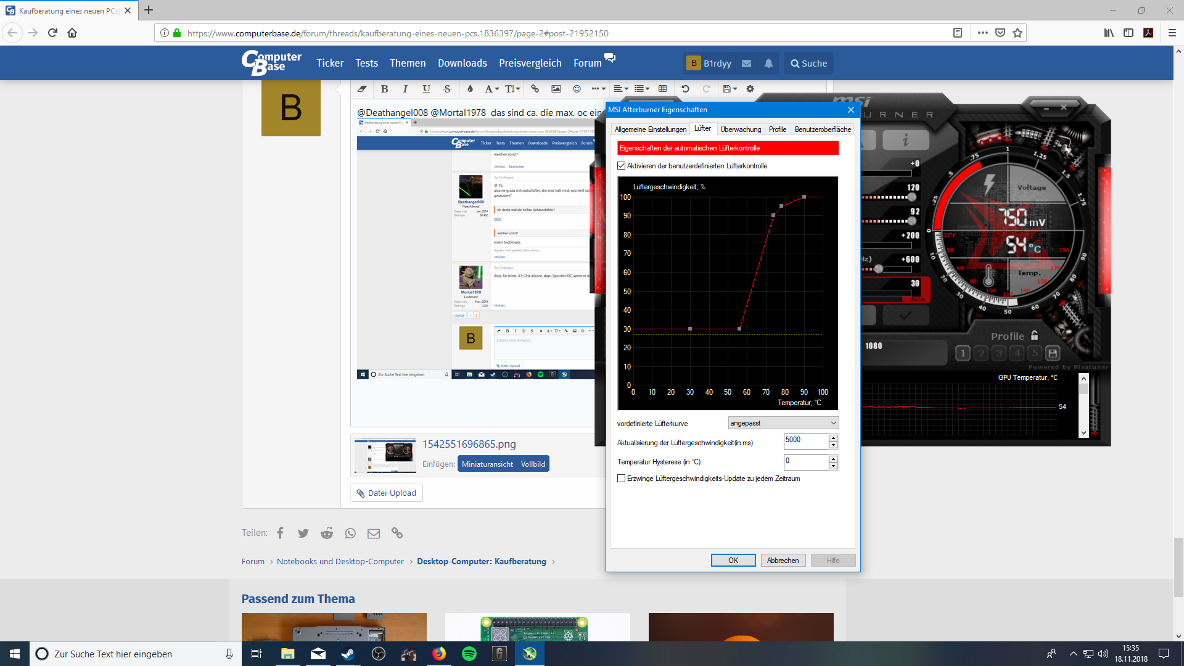Toggle the Firefox sidebar view icon
This screenshot has height=666, width=1184.
[1128, 33]
